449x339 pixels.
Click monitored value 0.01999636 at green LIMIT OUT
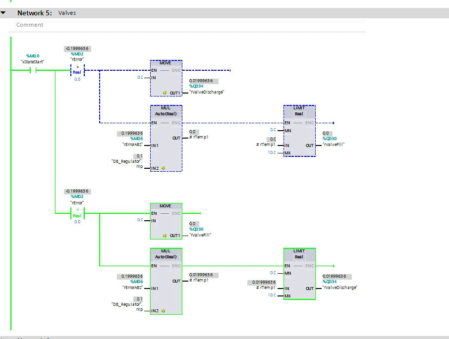[x=337, y=276]
